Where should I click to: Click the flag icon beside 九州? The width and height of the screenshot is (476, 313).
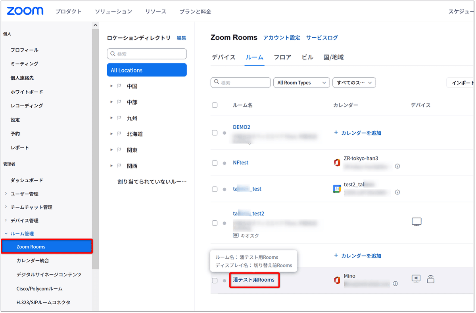(119, 118)
